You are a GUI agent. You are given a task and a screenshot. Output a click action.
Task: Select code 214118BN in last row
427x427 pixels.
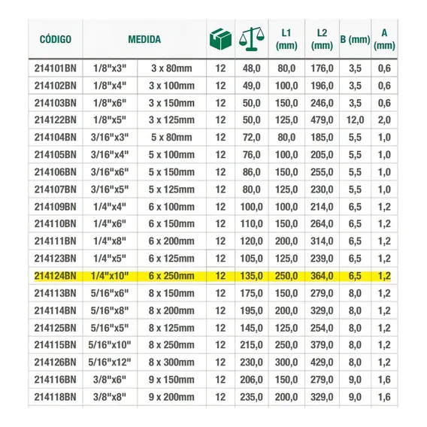tap(56, 397)
